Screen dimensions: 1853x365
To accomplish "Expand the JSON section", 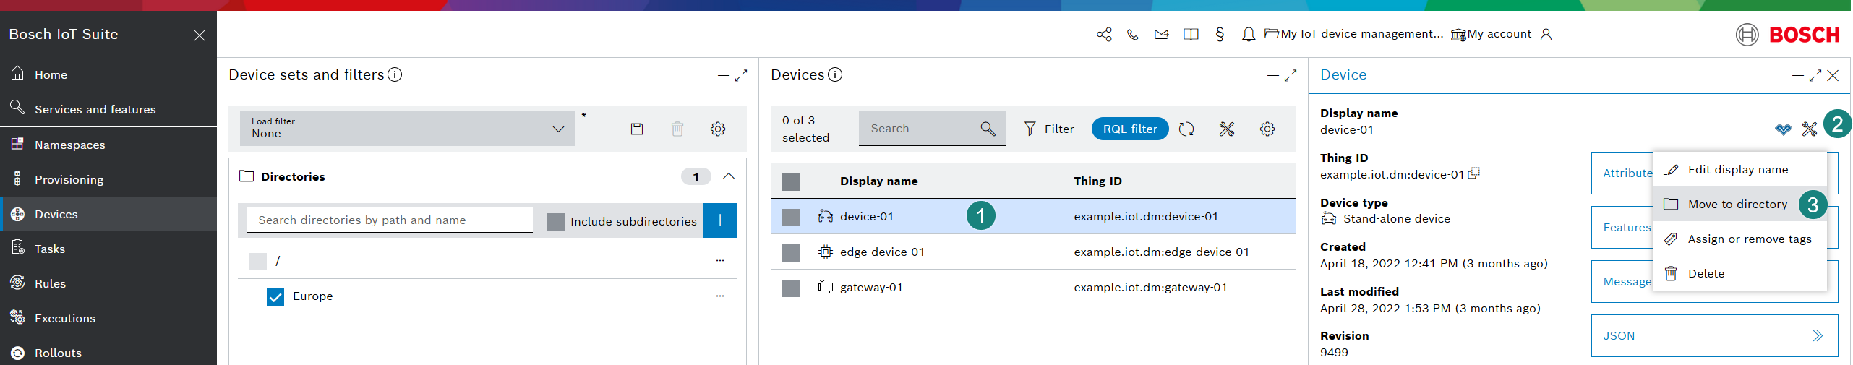I will [1714, 335].
